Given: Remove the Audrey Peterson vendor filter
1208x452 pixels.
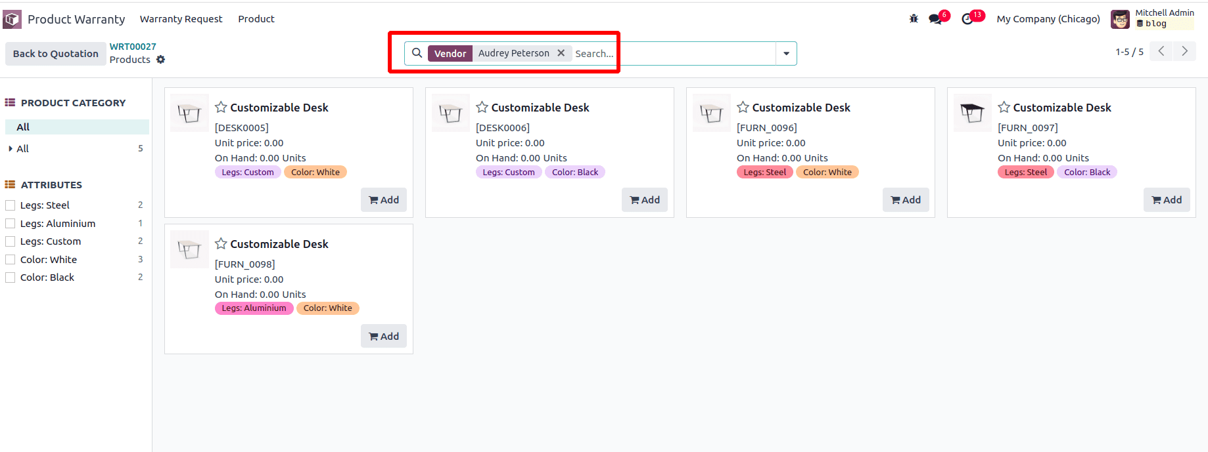Looking at the screenshot, I should pyautogui.click(x=561, y=53).
